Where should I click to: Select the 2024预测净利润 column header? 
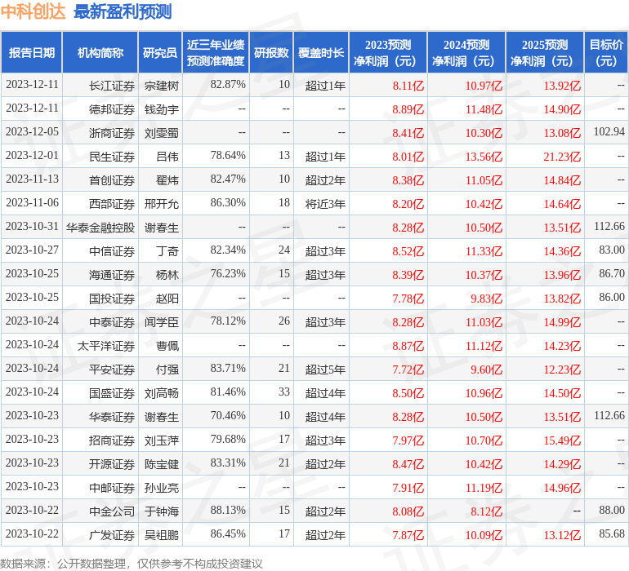[466, 52]
